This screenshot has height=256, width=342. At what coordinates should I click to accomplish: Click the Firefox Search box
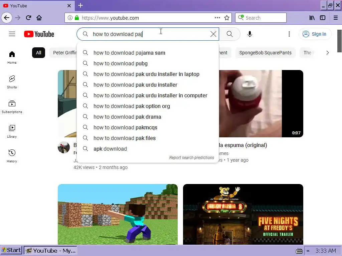coord(261,18)
